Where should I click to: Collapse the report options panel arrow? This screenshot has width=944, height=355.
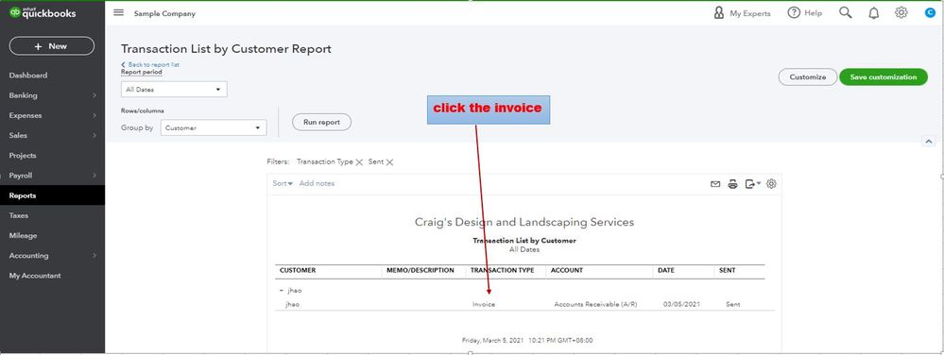[x=928, y=142]
